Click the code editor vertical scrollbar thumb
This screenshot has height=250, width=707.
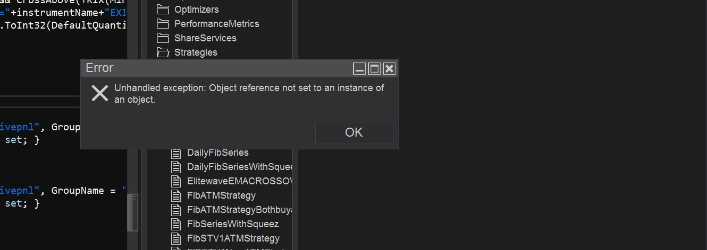coord(132,212)
